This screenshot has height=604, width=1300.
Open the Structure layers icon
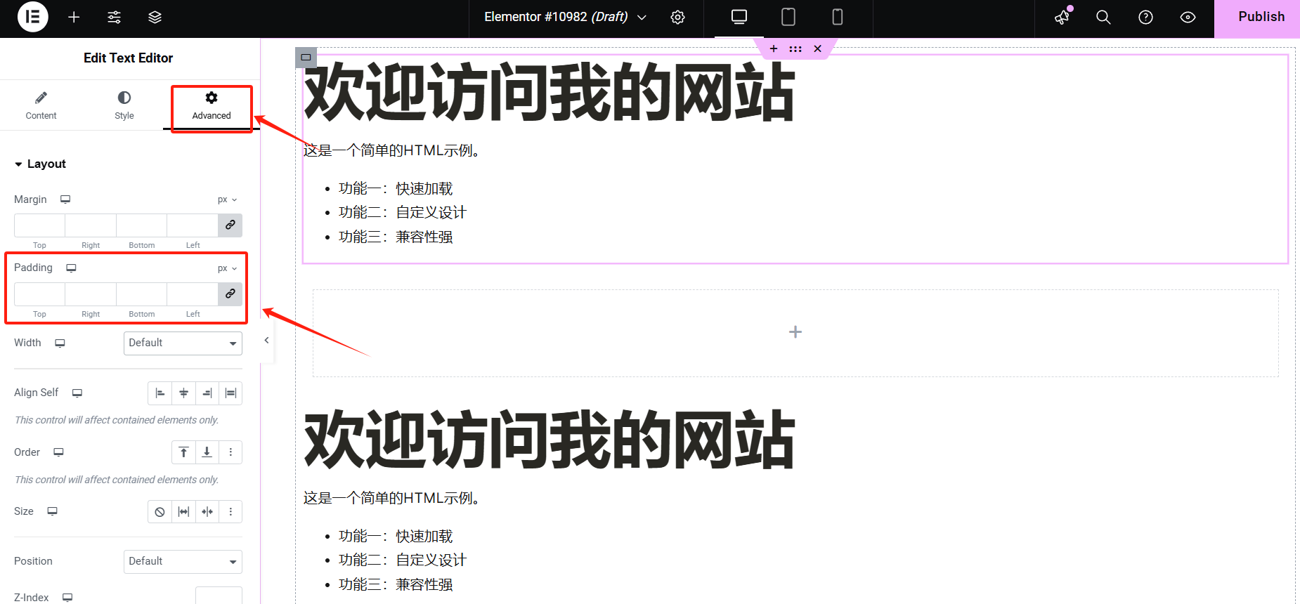click(x=155, y=17)
